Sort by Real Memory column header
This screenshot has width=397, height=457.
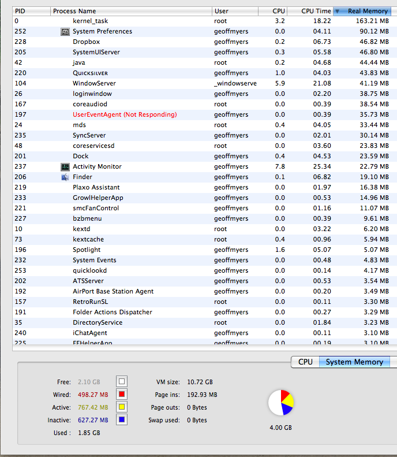point(362,11)
